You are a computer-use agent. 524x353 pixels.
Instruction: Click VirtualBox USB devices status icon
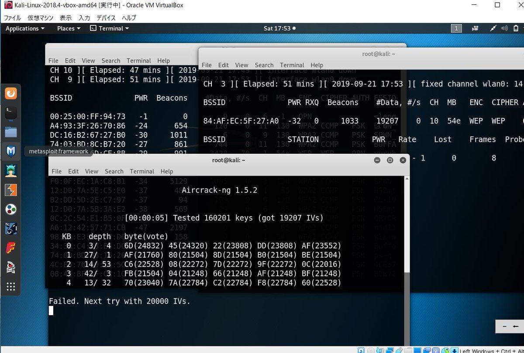pos(399,350)
